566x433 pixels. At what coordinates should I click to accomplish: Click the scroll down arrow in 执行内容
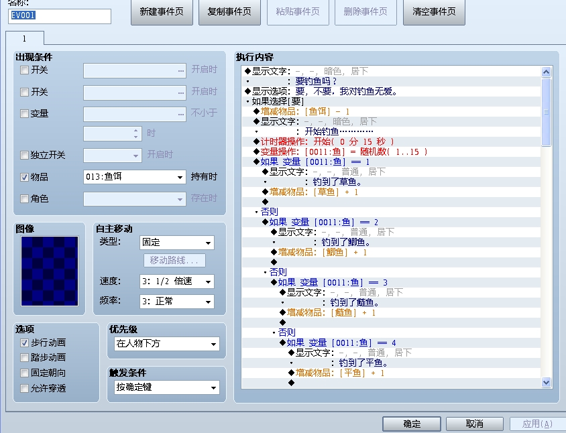pos(546,382)
